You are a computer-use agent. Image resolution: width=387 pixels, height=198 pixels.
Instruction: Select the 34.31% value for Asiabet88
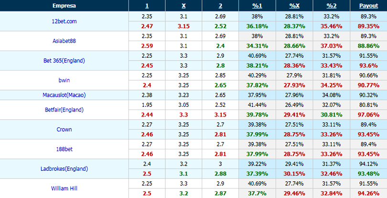coord(257,46)
